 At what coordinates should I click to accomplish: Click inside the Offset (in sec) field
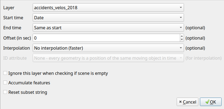(106, 38)
